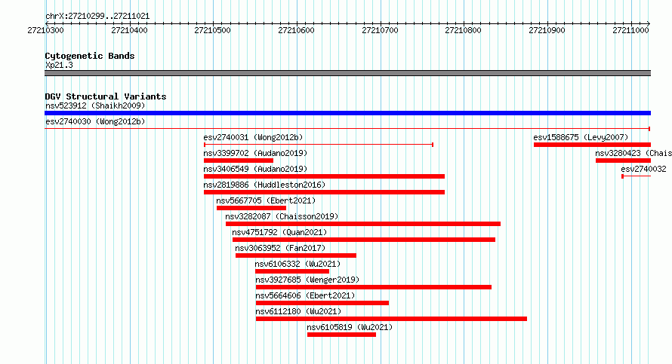Click the red bar under nsv2819886
Viewport: 672px width, 364px height.
point(324,192)
